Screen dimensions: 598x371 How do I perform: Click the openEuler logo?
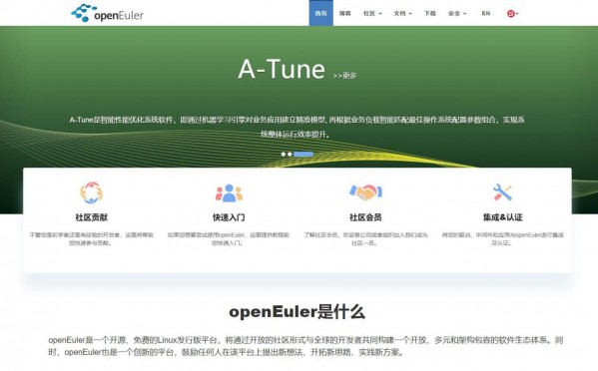[107, 13]
